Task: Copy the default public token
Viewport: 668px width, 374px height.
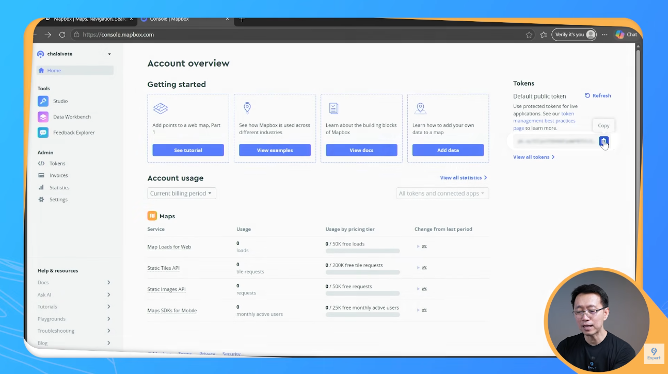Action: point(603,141)
